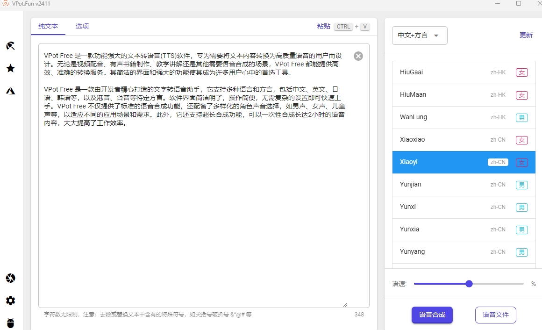The width and height of the screenshot is (542, 330).
Task: Click the zh-CN label on the Yunxia row
Action: click(x=498, y=230)
